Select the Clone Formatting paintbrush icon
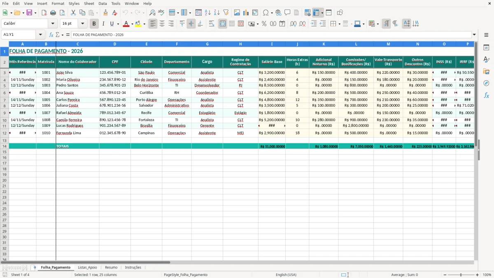This screenshot has width=494, height=278. pyautogui.click(x=106, y=13)
